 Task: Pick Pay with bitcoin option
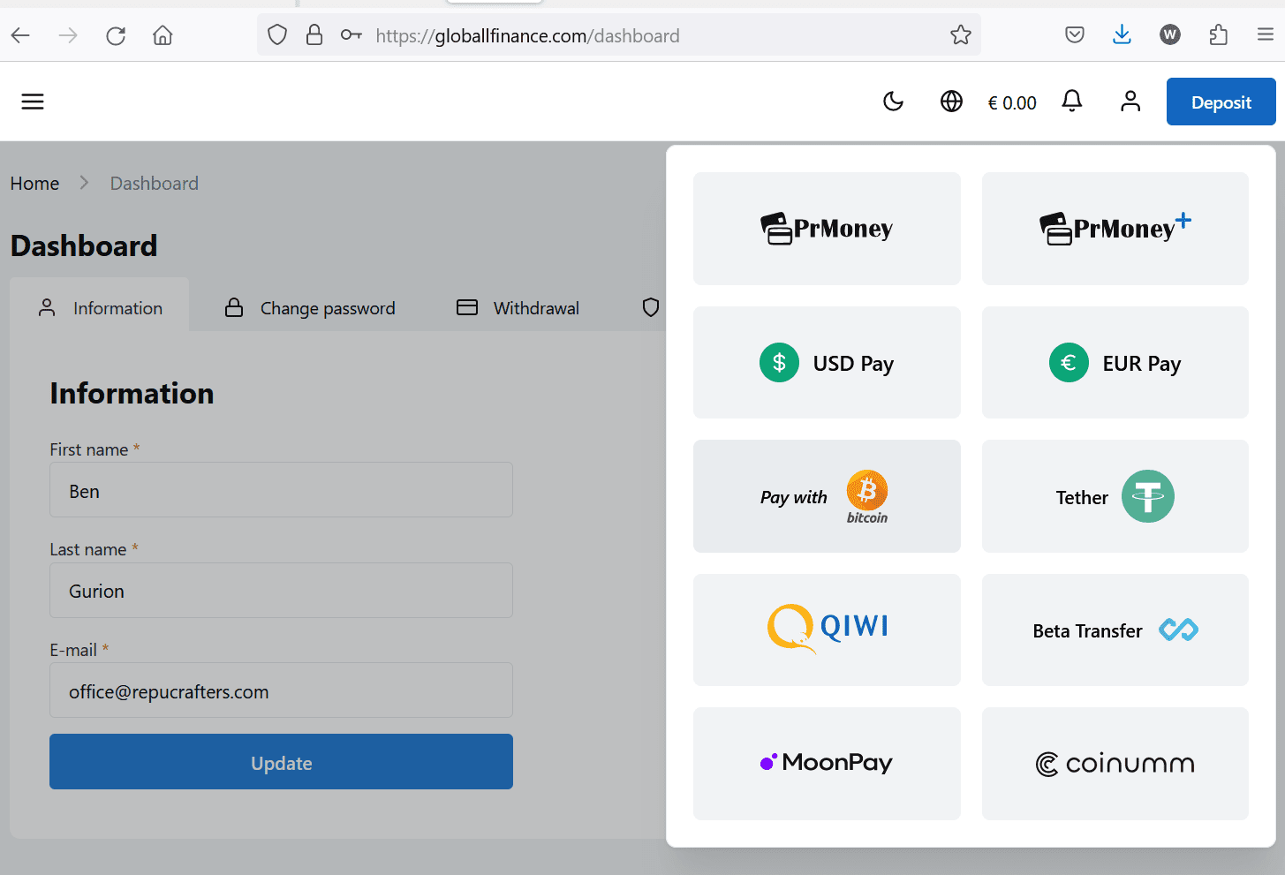pos(827,496)
